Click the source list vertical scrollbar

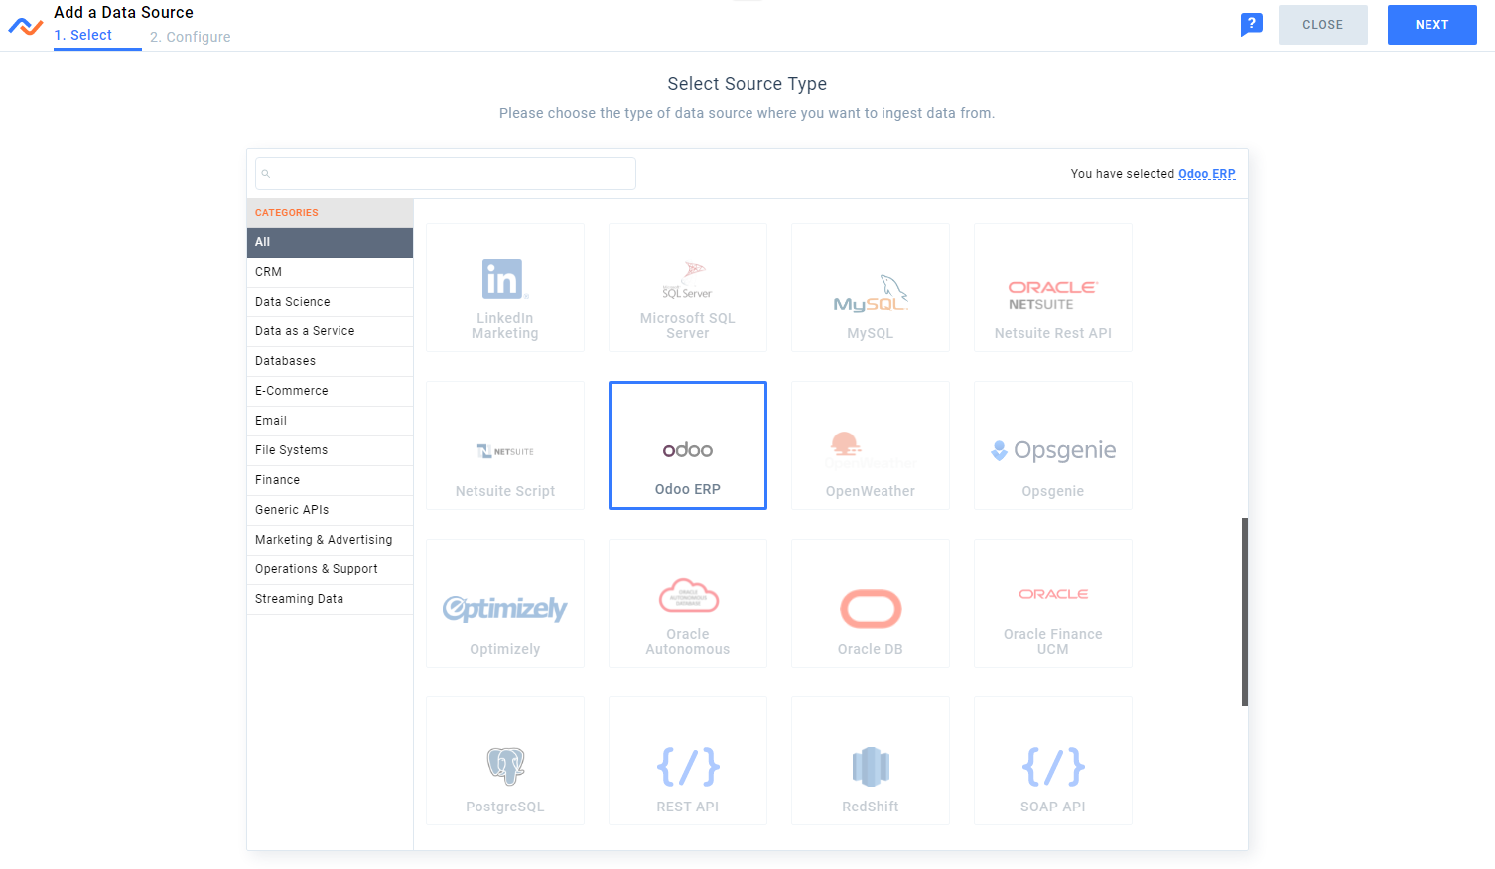point(1245,611)
